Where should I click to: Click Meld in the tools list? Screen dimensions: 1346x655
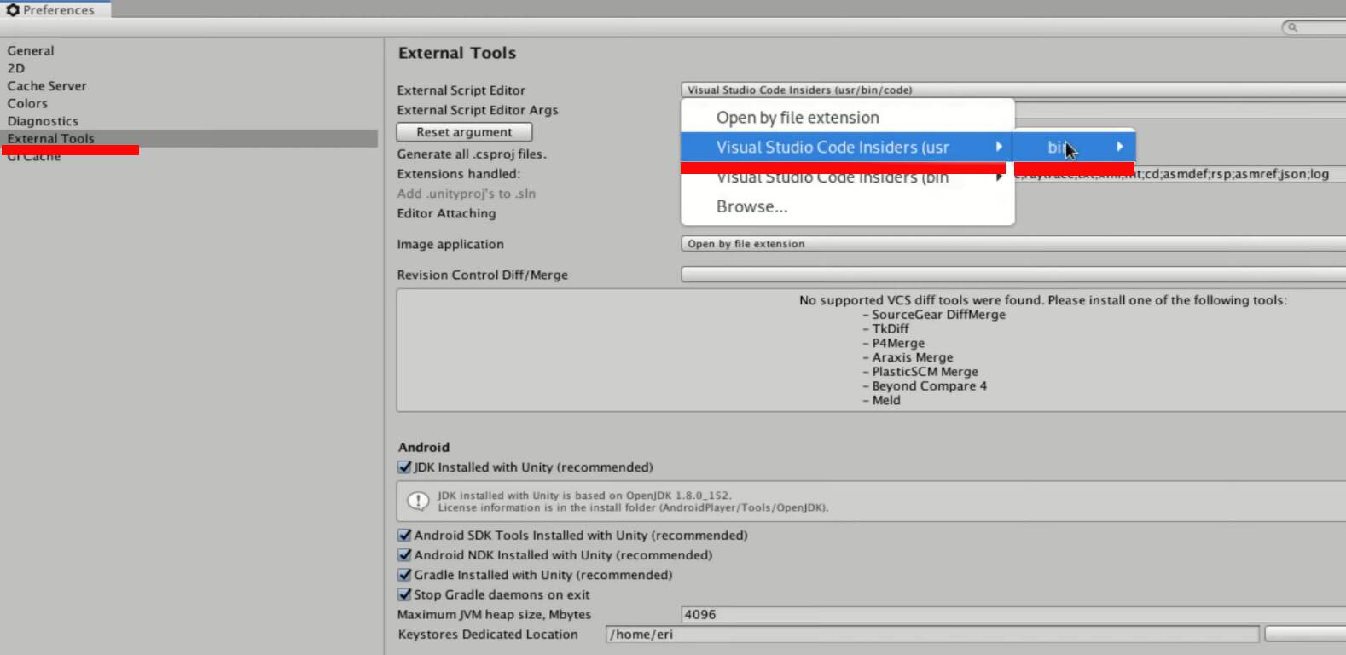(886, 400)
